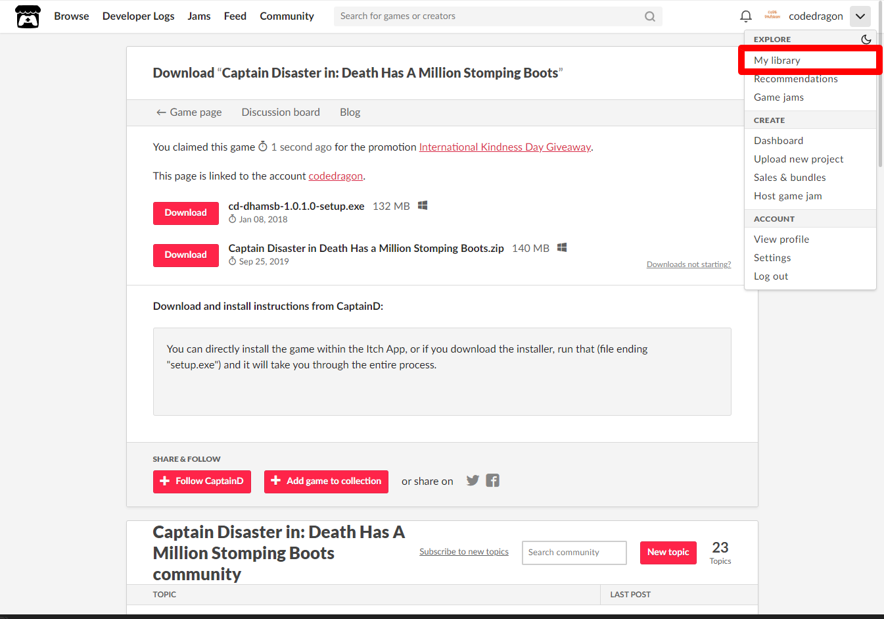The height and width of the screenshot is (619, 884).
Task: Click the Windows icon beside setup.exe
Action: (x=423, y=206)
